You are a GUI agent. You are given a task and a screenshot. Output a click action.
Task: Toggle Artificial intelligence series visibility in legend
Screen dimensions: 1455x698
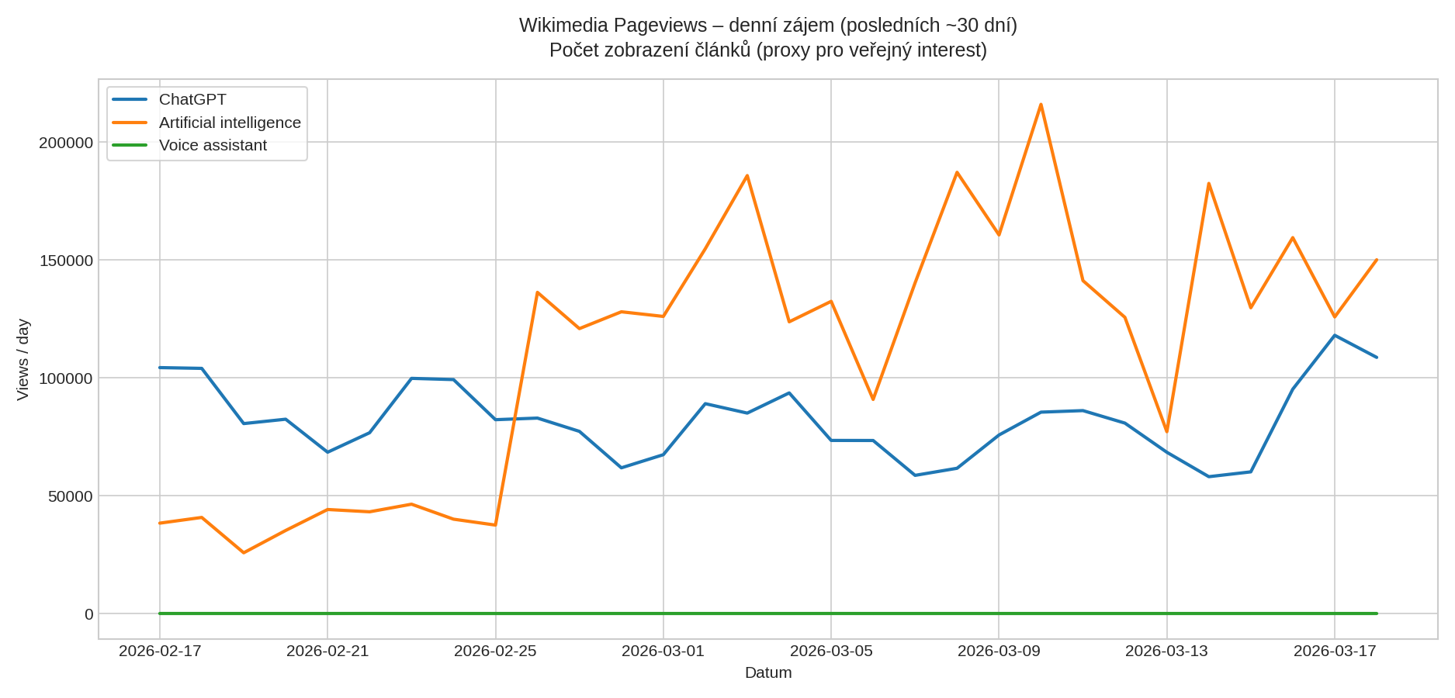[x=230, y=123]
